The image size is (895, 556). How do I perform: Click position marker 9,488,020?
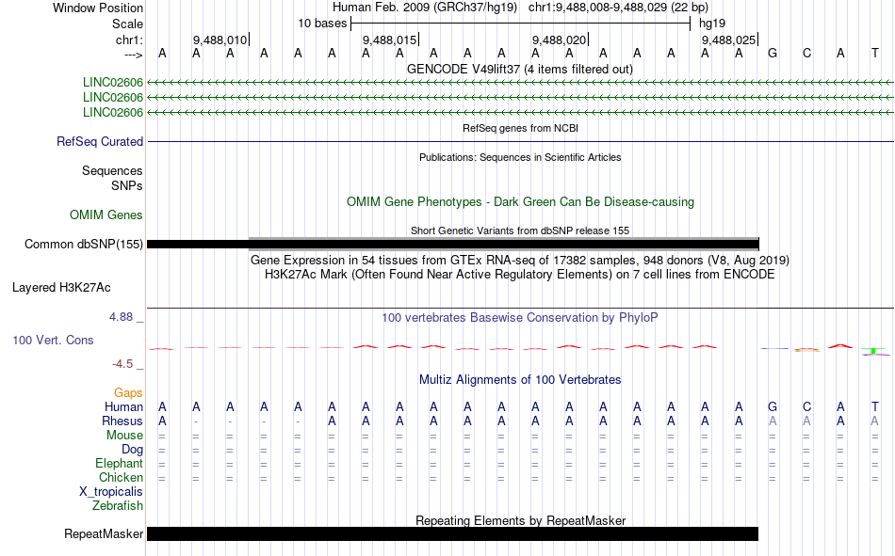coord(559,40)
